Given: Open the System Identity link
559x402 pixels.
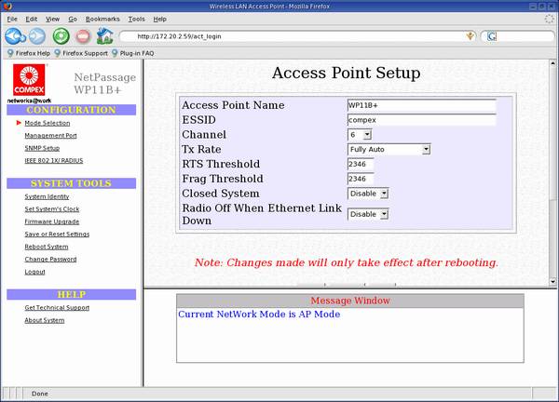Looking at the screenshot, I should pyautogui.click(x=47, y=196).
